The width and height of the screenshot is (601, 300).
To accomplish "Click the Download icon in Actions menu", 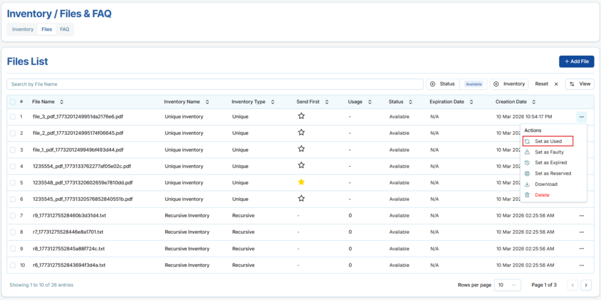I will pyautogui.click(x=527, y=184).
